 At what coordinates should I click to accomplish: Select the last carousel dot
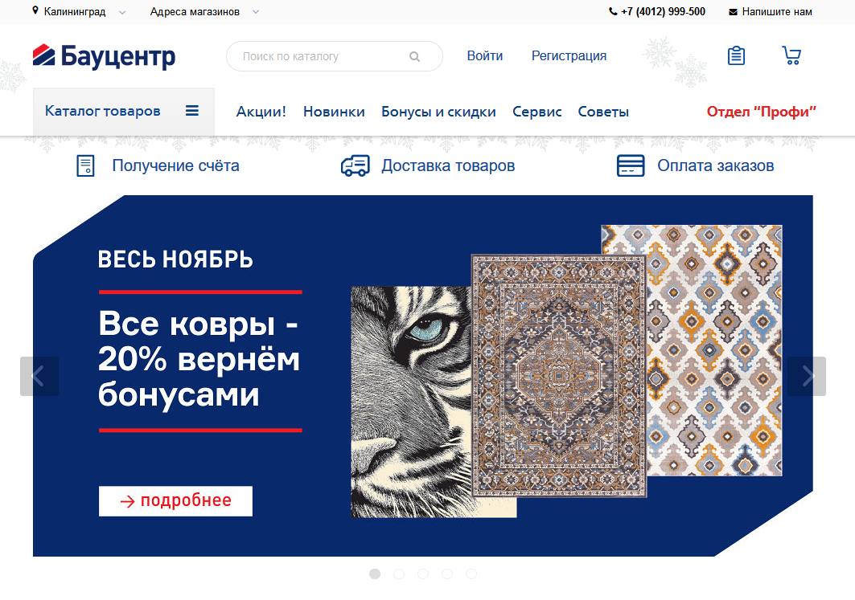click(471, 573)
